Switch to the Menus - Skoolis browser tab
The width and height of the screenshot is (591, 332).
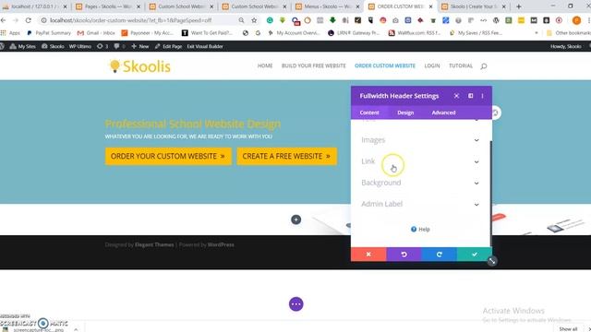326,6
